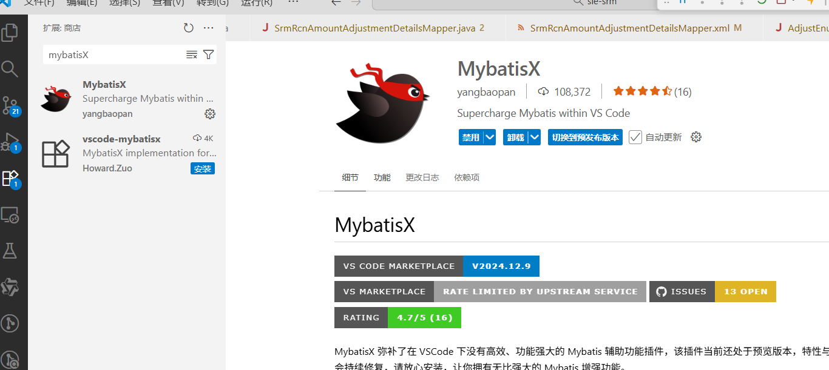Image resolution: width=829 pixels, height=370 pixels.
Task: Switch to the Details (细节) tab
Action: [350, 177]
